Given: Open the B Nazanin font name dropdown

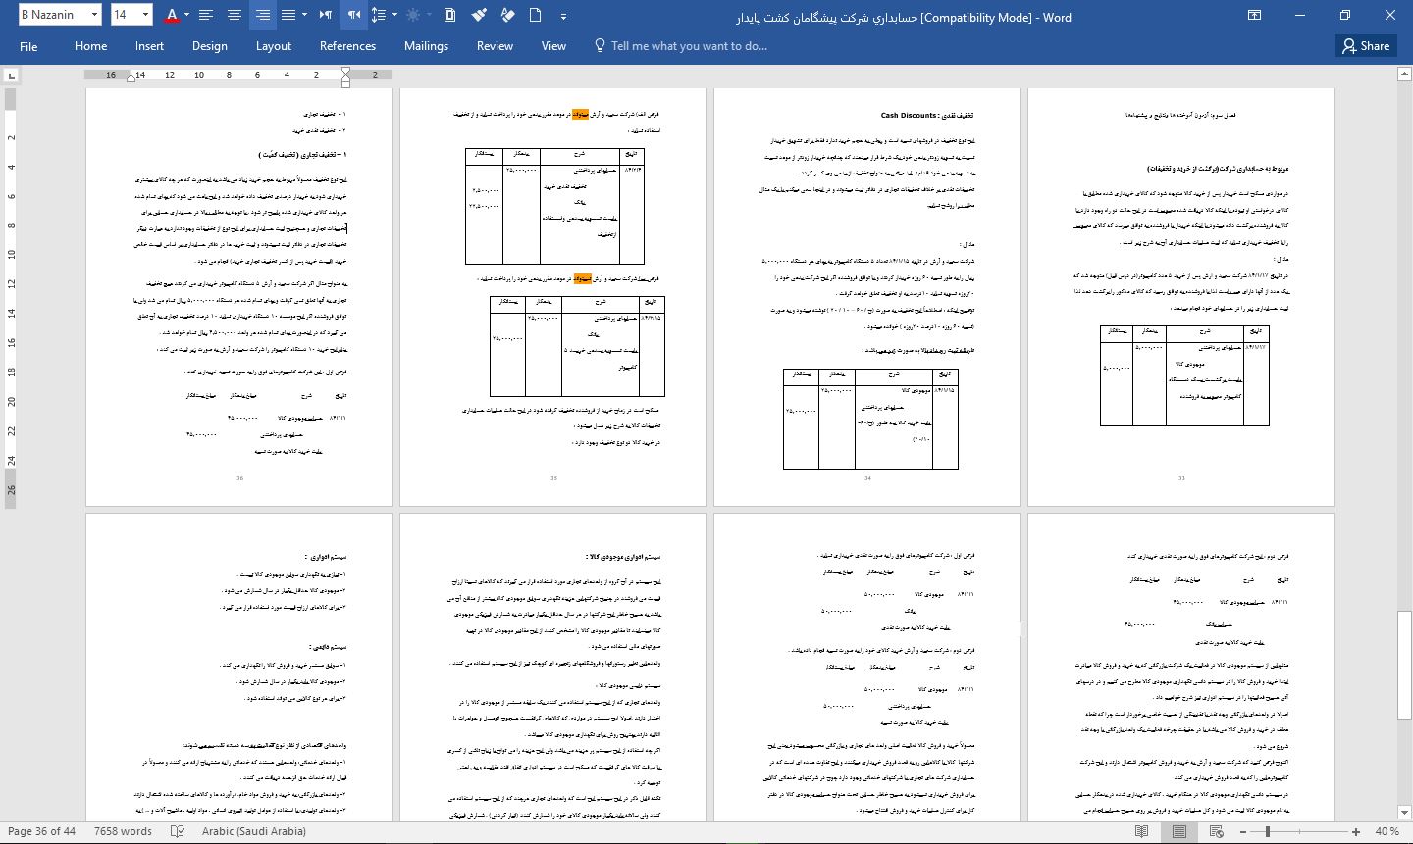Looking at the screenshot, I should (x=94, y=15).
